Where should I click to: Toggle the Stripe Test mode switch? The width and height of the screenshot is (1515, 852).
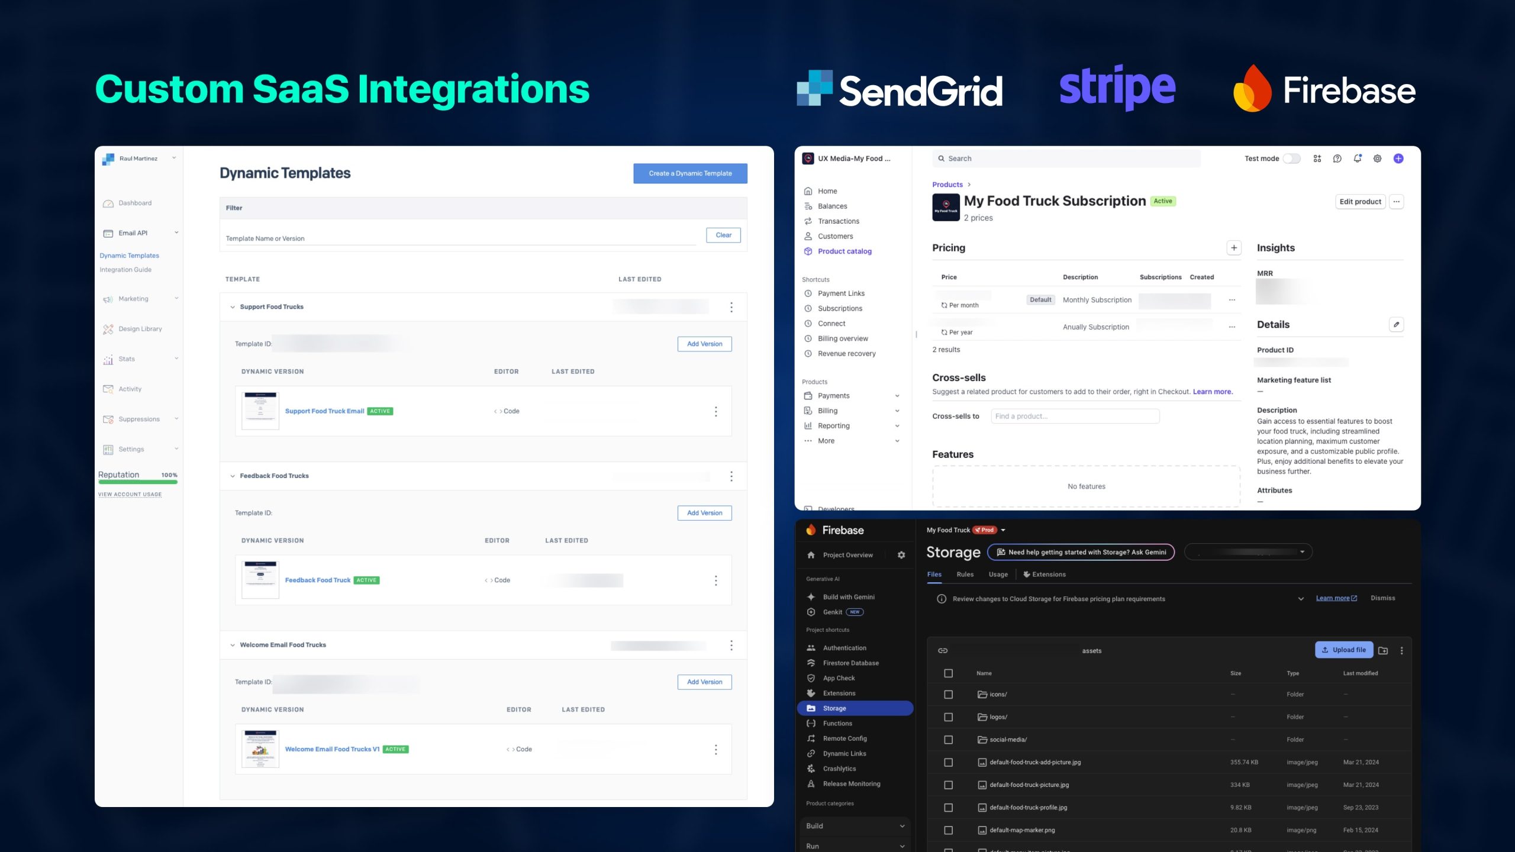pos(1291,159)
